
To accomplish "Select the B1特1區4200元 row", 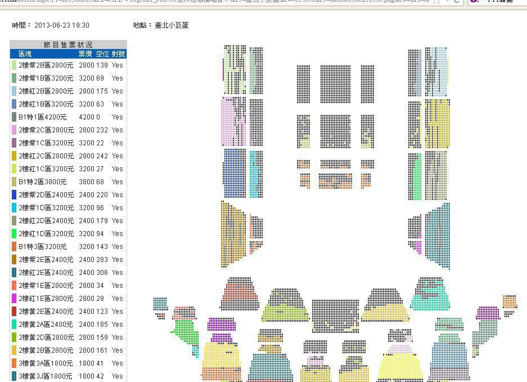I will click(x=68, y=117).
